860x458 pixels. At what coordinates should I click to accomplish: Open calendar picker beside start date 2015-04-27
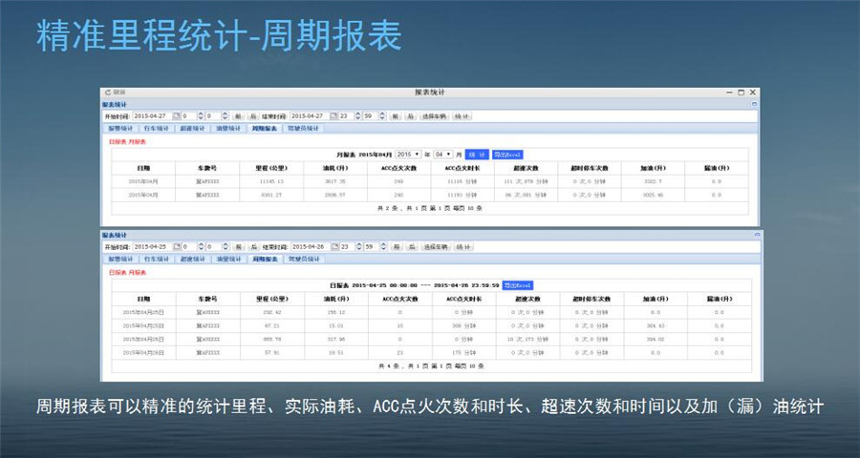[x=176, y=115]
